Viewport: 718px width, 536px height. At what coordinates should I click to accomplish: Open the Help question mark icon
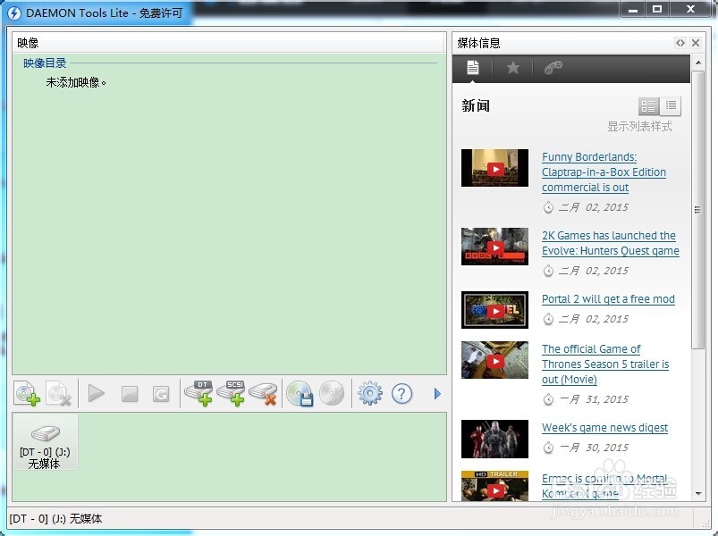click(402, 393)
